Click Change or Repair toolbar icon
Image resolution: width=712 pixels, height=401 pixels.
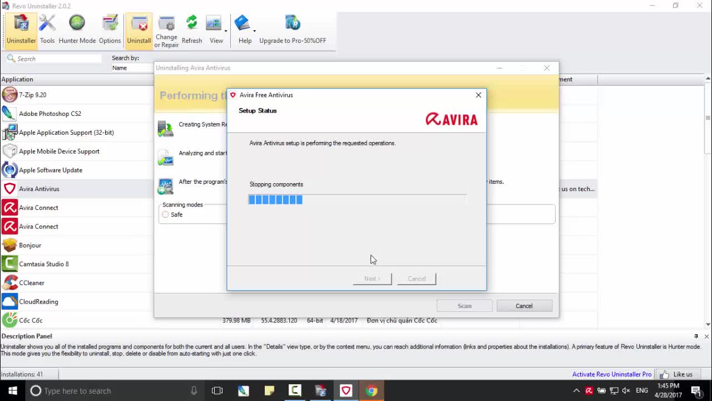click(x=166, y=31)
